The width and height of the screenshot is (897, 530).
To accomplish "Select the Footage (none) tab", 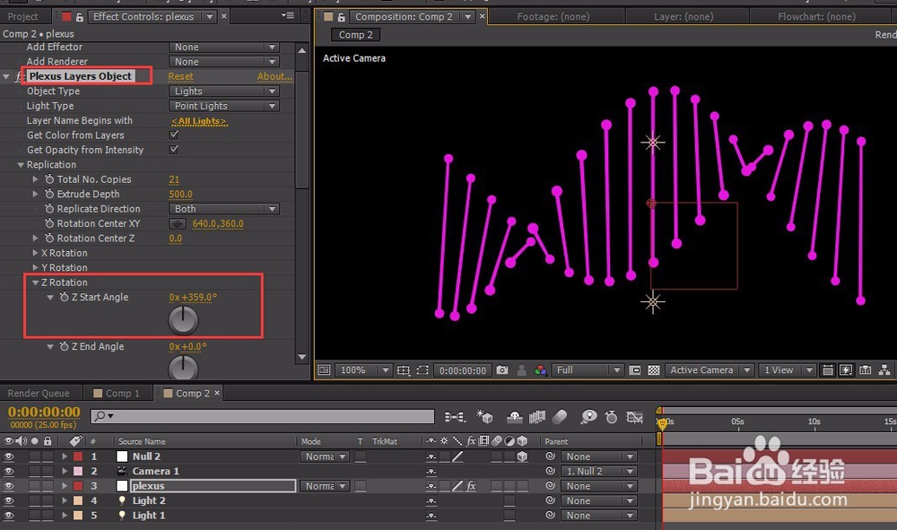I will 553,16.
